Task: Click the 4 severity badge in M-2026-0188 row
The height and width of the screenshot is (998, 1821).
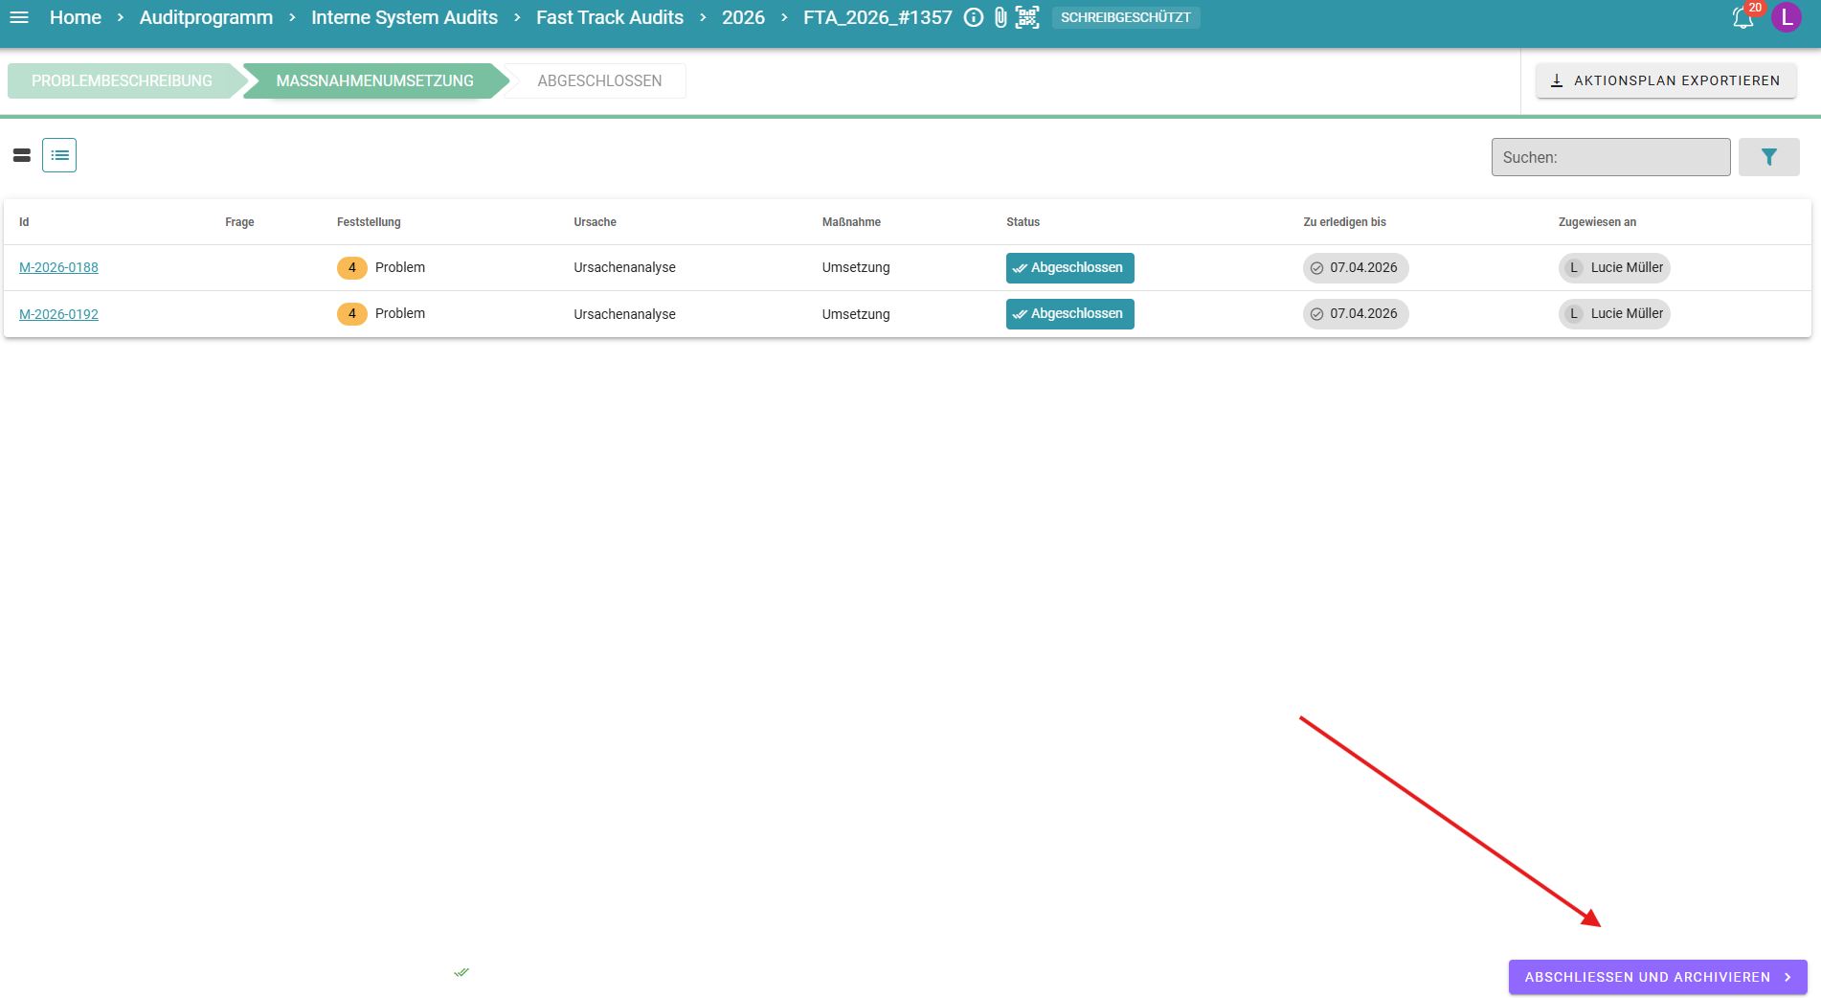Action: 352,268
